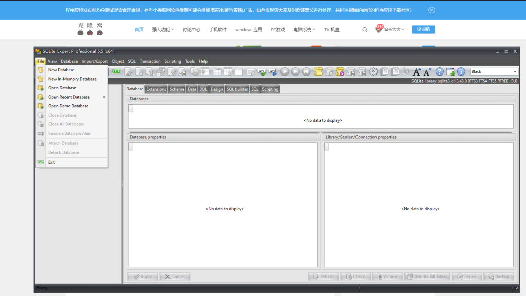Select Exit in the File menu
This screenshot has width=526, height=296.
[72, 162]
